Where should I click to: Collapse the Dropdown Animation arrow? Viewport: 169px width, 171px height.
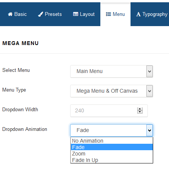(x=149, y=130)
